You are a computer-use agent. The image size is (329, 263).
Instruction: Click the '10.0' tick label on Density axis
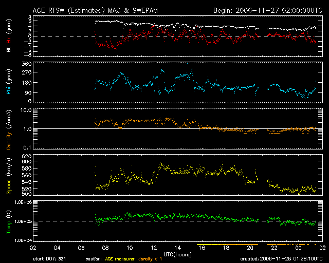coord(26,110)
